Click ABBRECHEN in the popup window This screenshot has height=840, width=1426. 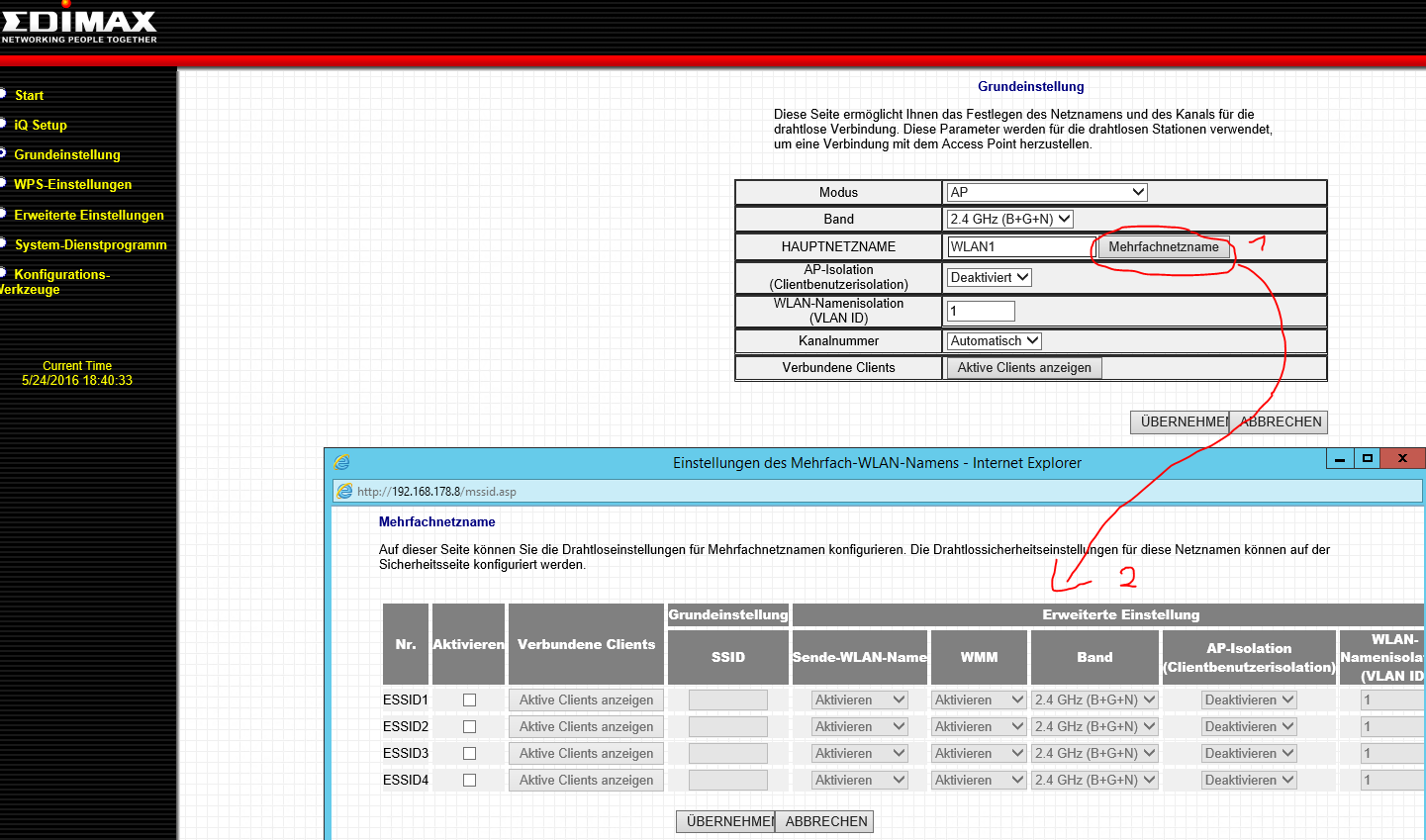click(x=825, y=821)
